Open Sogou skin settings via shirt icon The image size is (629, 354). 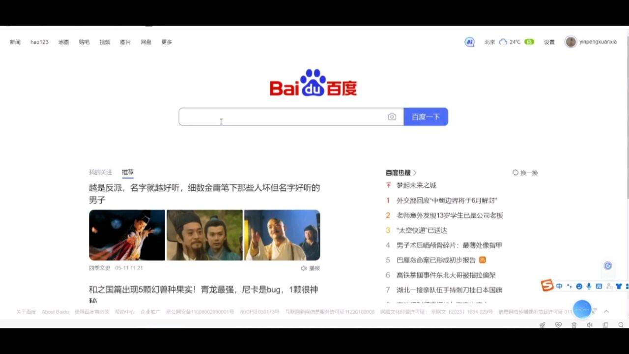pos(619,286)
